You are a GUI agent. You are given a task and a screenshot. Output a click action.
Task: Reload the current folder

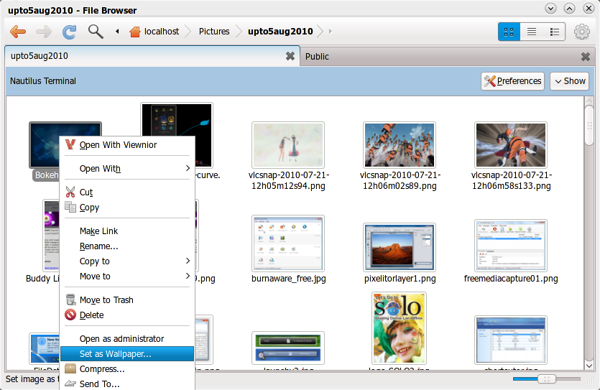(69, 32)
